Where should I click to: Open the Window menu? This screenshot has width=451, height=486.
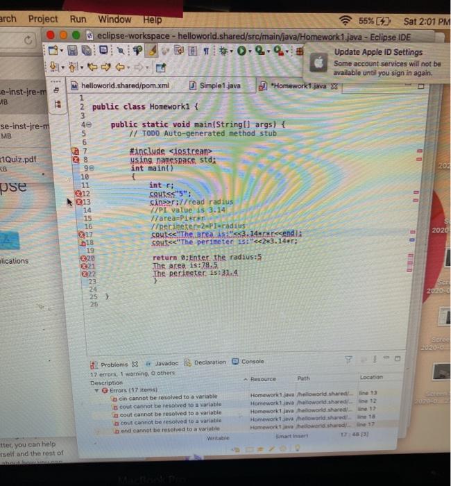point(114,19)
